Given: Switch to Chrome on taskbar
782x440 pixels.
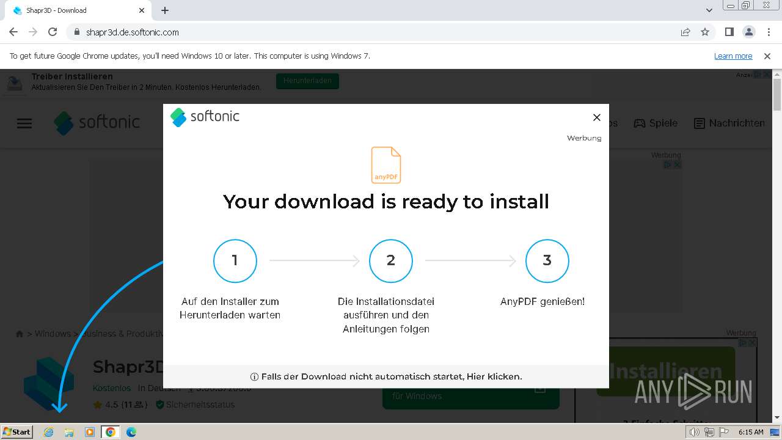Looking at the screenshot, I should click(111, 432).
